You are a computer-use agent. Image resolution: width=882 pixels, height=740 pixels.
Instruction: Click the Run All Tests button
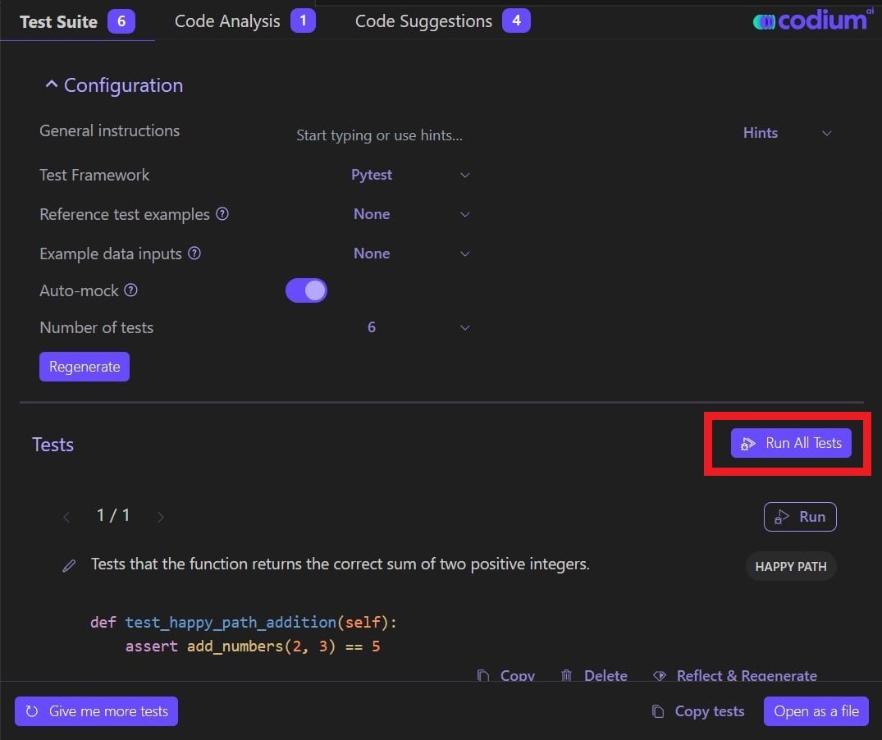(x=791, y=443)
